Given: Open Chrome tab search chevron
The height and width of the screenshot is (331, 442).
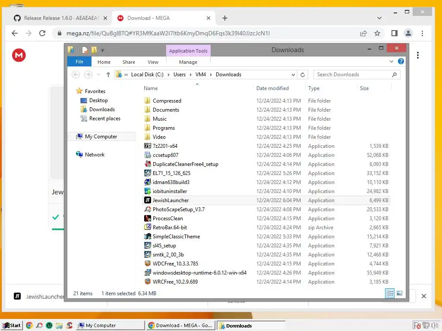Looking at the screenshot, I should pyautogui.click(x=379, y=18).
